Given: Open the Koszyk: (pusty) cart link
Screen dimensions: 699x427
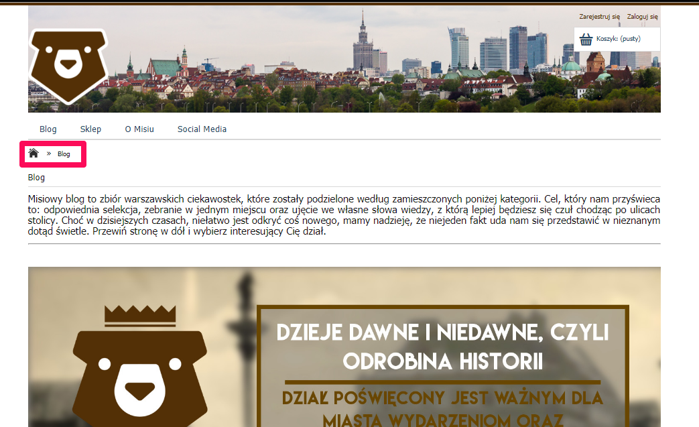Looking at the screenshot, I should click(x=619, y=39).
